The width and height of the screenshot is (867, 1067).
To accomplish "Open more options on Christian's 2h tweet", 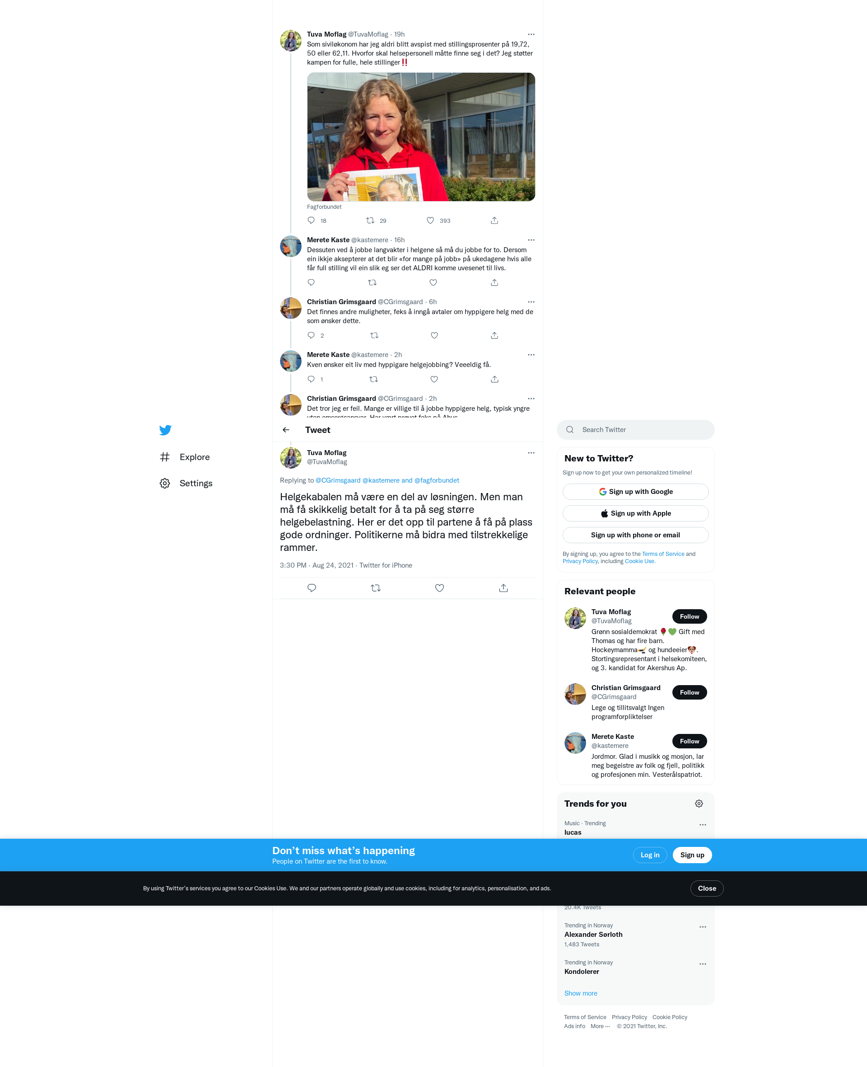I will (x=531, y=399).
